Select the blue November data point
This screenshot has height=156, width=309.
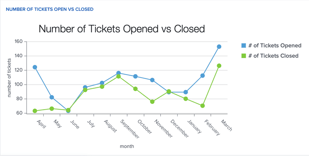tap(152, 80)
